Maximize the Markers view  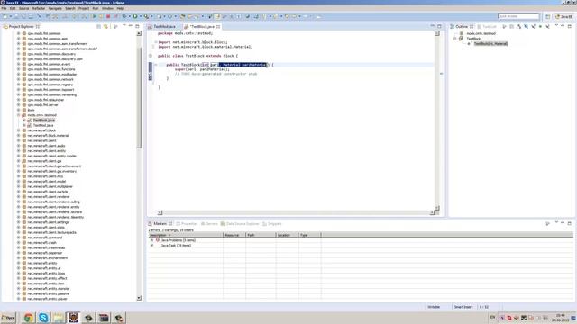570,223
